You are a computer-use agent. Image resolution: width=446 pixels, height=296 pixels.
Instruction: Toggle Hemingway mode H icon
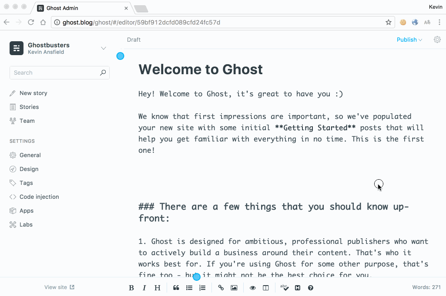point(298,288)
